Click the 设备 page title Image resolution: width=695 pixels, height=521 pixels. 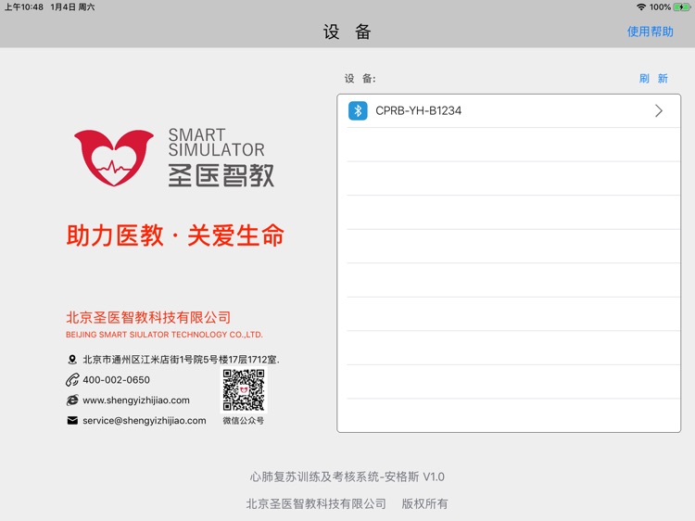coord(347,32)
